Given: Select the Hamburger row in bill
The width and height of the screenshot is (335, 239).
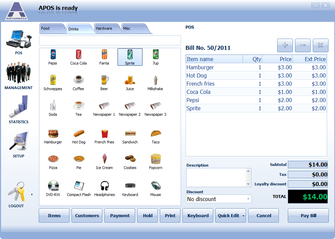Looking at the screenshot, I should click(x=256, y=67).
